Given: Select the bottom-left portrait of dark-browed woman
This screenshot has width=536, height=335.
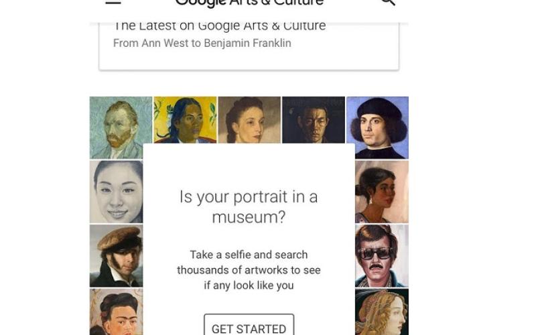Looking at the screenshot, I should point(116,312).
